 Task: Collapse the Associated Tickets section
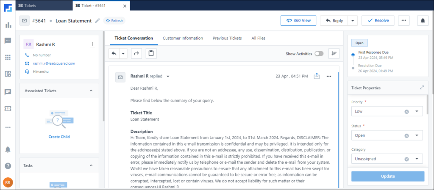(91, 91)
